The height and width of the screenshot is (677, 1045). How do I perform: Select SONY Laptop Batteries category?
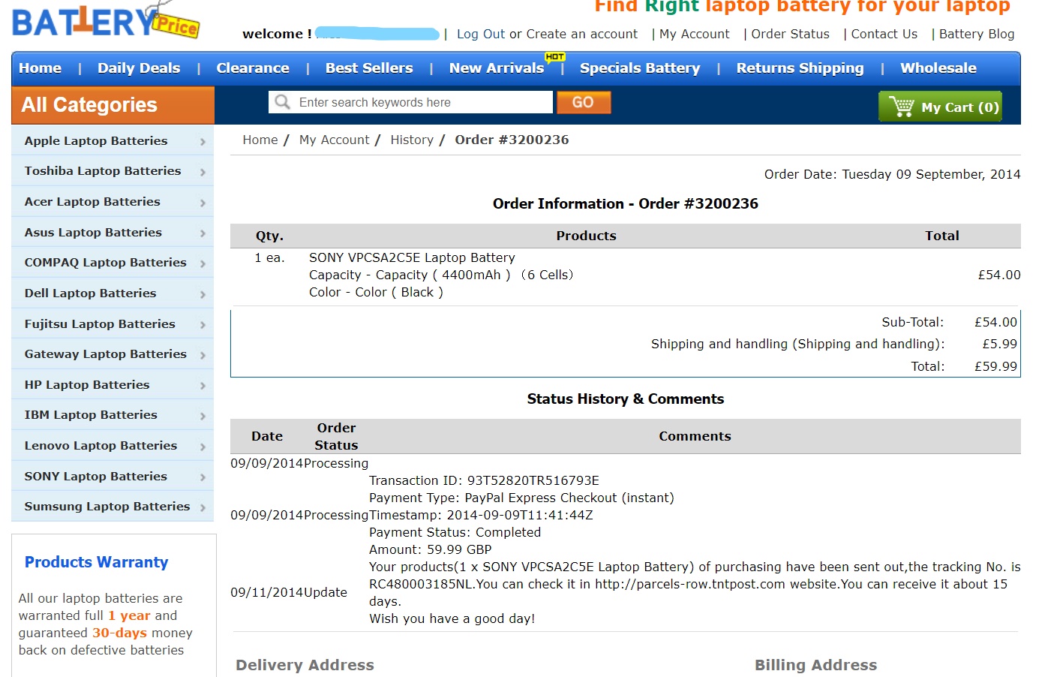click(x=96, y=477)
